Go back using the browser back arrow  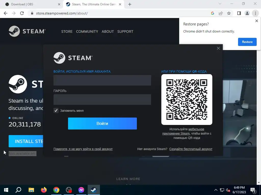tap(6, 13)
